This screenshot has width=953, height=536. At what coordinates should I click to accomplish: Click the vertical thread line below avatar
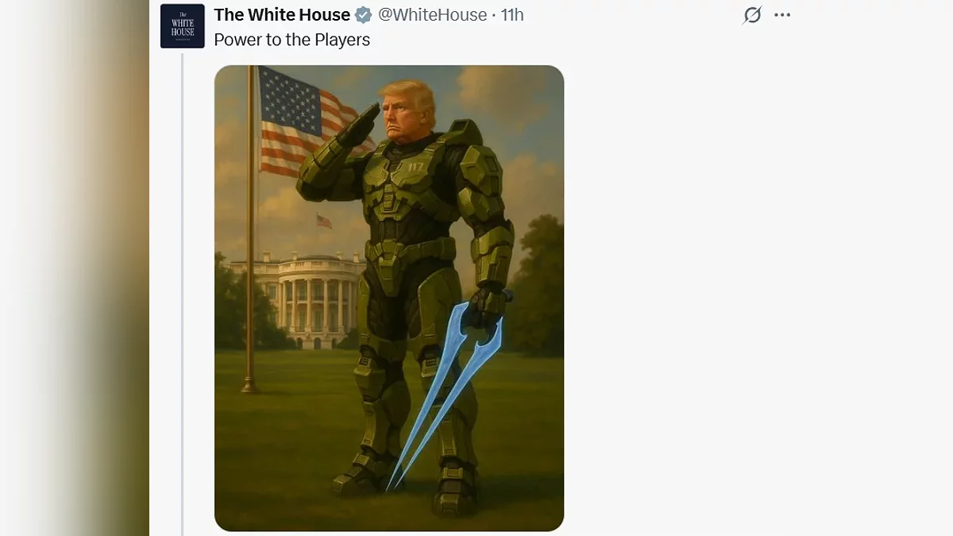pyautogui.click(x=183, y=294)
